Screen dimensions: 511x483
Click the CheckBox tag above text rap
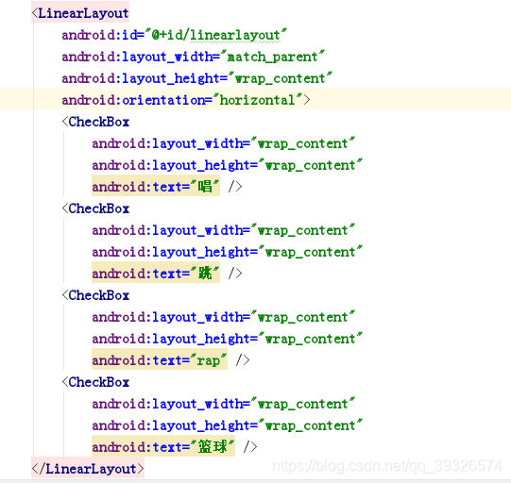pyautogui.click(x=95, y=295)
